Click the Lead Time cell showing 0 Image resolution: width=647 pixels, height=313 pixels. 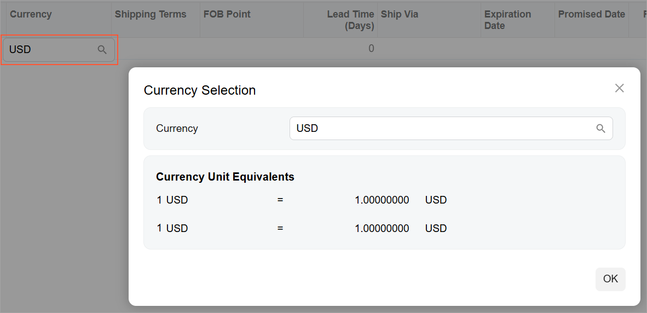371,49
